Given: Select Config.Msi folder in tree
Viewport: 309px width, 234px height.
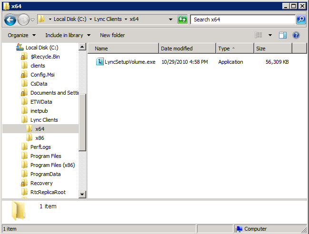Looking at the screenshot, I should [42, 75].
